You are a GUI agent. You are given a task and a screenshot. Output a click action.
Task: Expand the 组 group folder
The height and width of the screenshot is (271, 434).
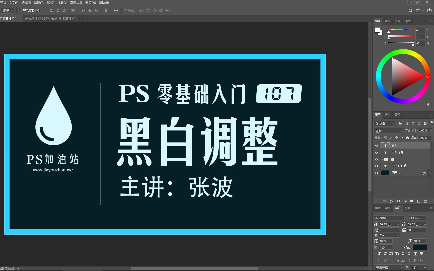[382, 159]
